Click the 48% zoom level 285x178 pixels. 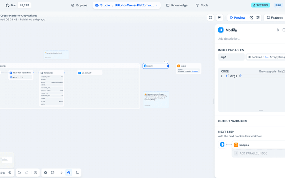[2, 173]
